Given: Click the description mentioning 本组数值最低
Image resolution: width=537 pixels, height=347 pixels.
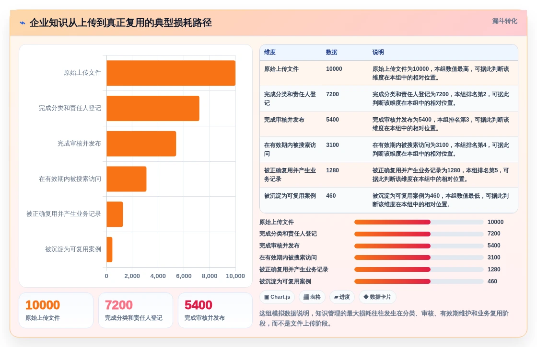Looking at the screenshot, I should tap(441, 200).
